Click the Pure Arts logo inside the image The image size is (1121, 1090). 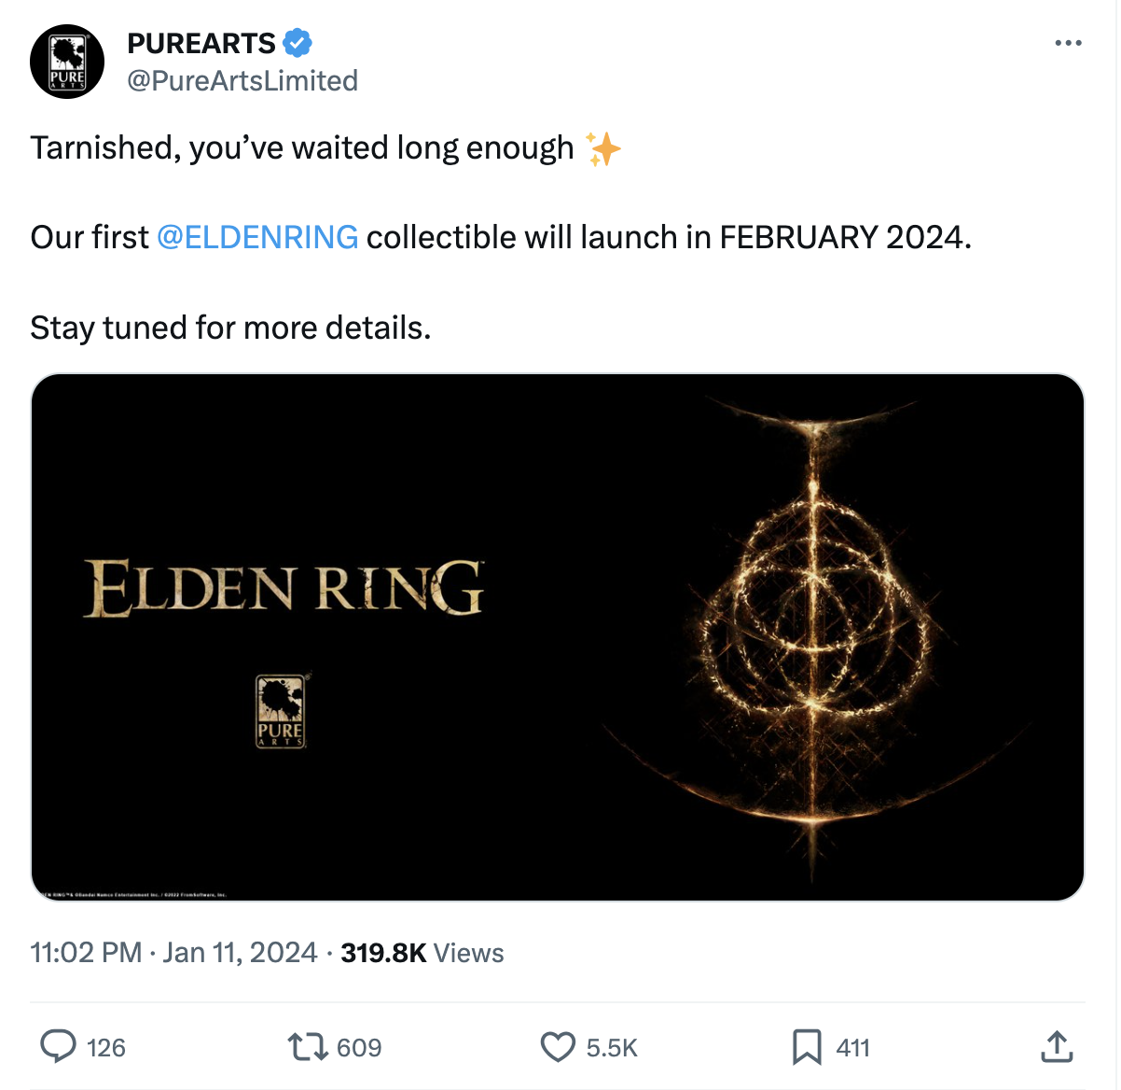[281, 711]
